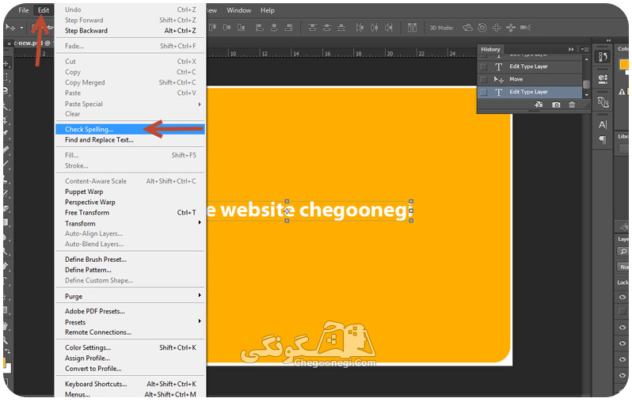Click the distribute left edges icon
Screen dimensions: 632x402
pos(360,28)
